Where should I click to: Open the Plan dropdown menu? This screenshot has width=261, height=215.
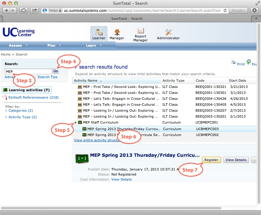54,45
